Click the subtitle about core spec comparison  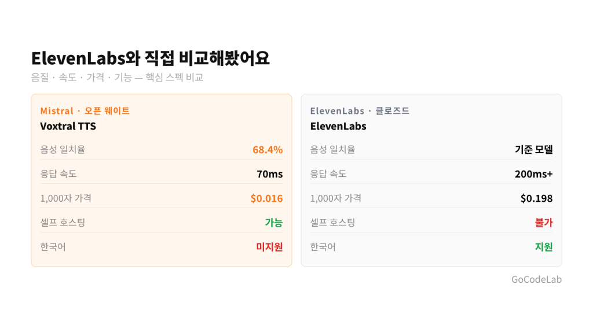coord(117,77)
